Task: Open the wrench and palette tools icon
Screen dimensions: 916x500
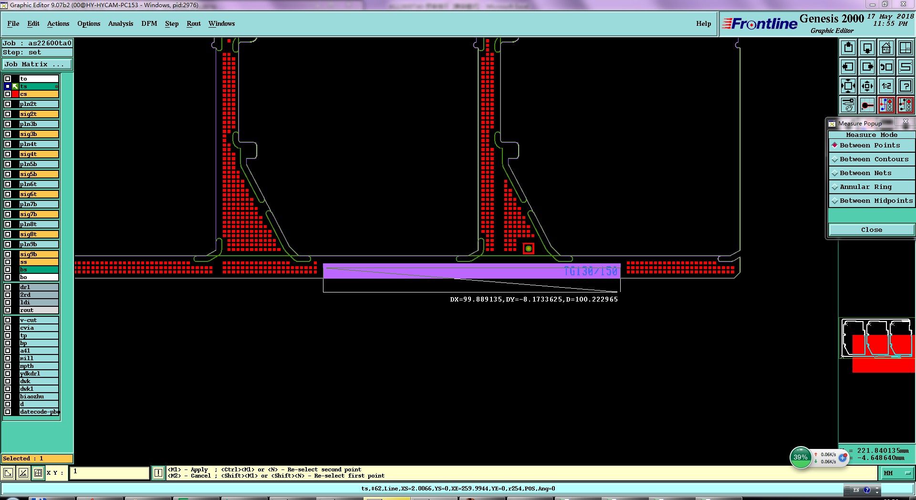Action: pyautogui.click(x=848, y=105)
